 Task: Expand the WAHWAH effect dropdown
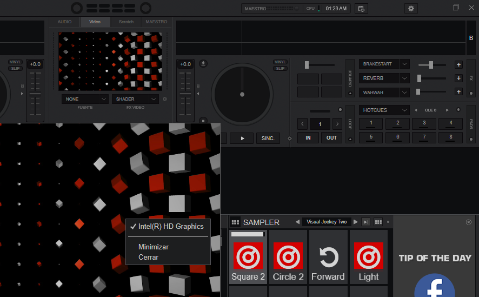coord(404,93)
